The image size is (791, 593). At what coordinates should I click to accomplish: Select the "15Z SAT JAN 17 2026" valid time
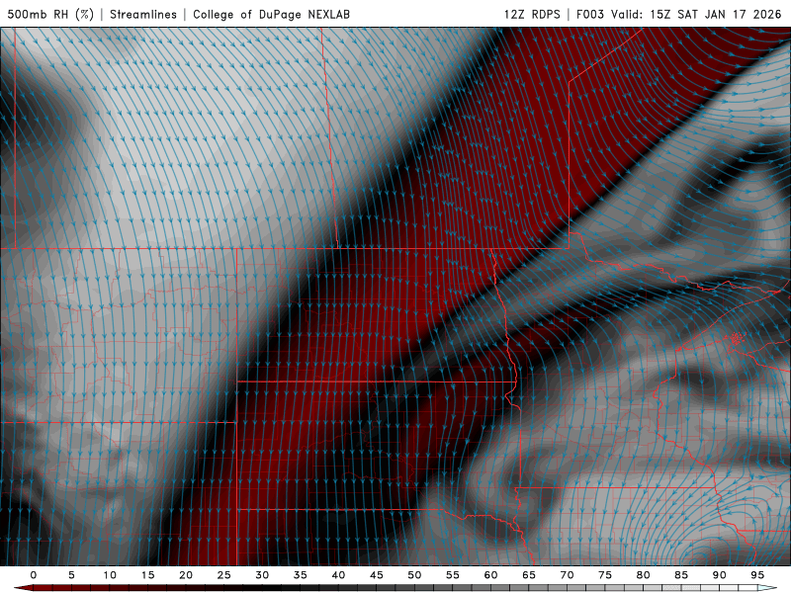[x=716, y=14]
